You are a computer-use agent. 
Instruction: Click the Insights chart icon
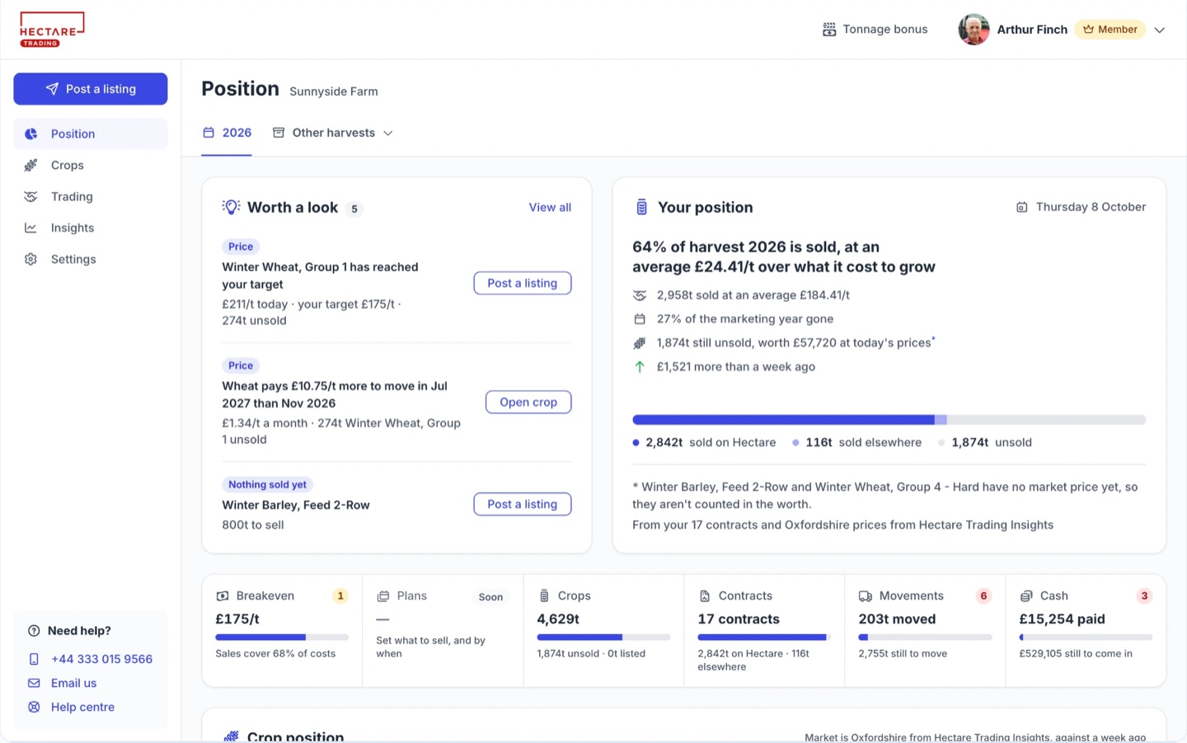[30, 228]
